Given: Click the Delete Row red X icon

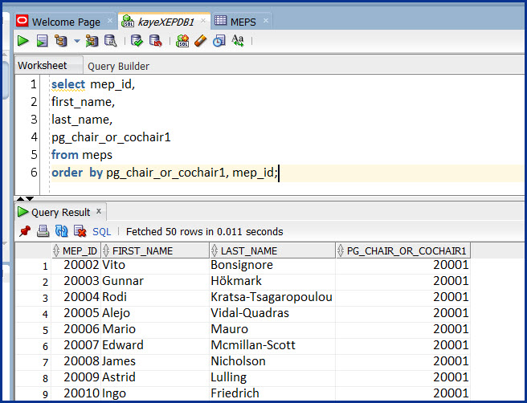Looking at the screenshot, I should [x=80, y=231].
